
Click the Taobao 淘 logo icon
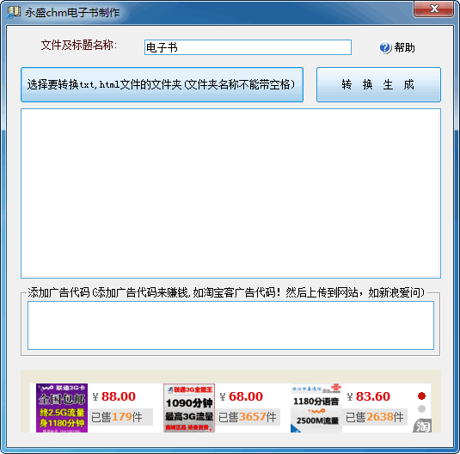422,426
